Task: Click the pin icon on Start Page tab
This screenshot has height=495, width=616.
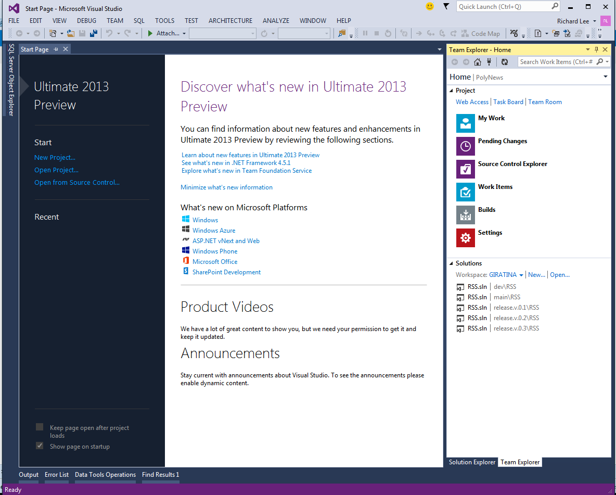Action: pos(56,49)
